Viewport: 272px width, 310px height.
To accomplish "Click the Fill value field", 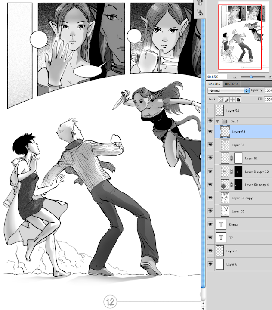I will click(268, 99).
